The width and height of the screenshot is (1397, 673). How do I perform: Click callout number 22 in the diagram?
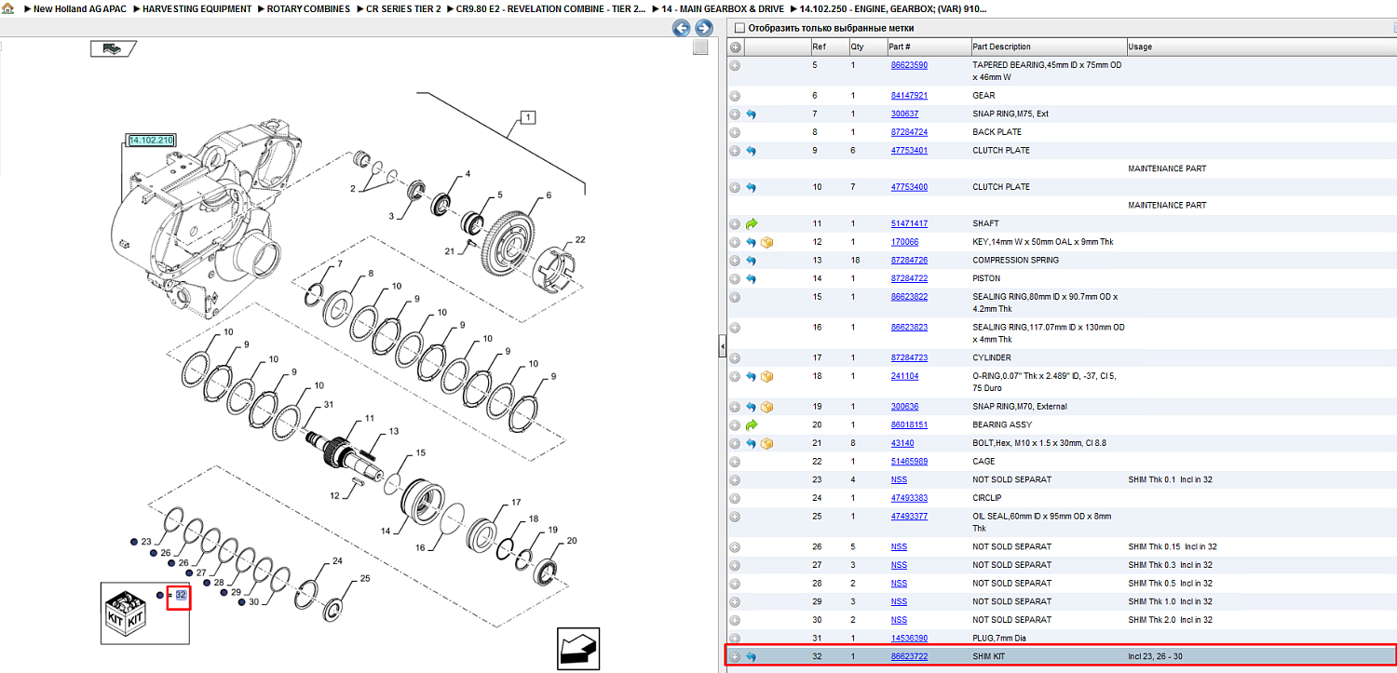click(580, 239)
